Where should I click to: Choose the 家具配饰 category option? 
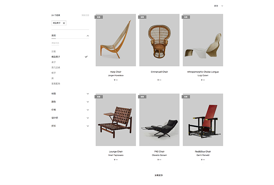(56, 84)
